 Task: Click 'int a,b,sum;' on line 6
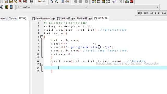coord(65,40)
